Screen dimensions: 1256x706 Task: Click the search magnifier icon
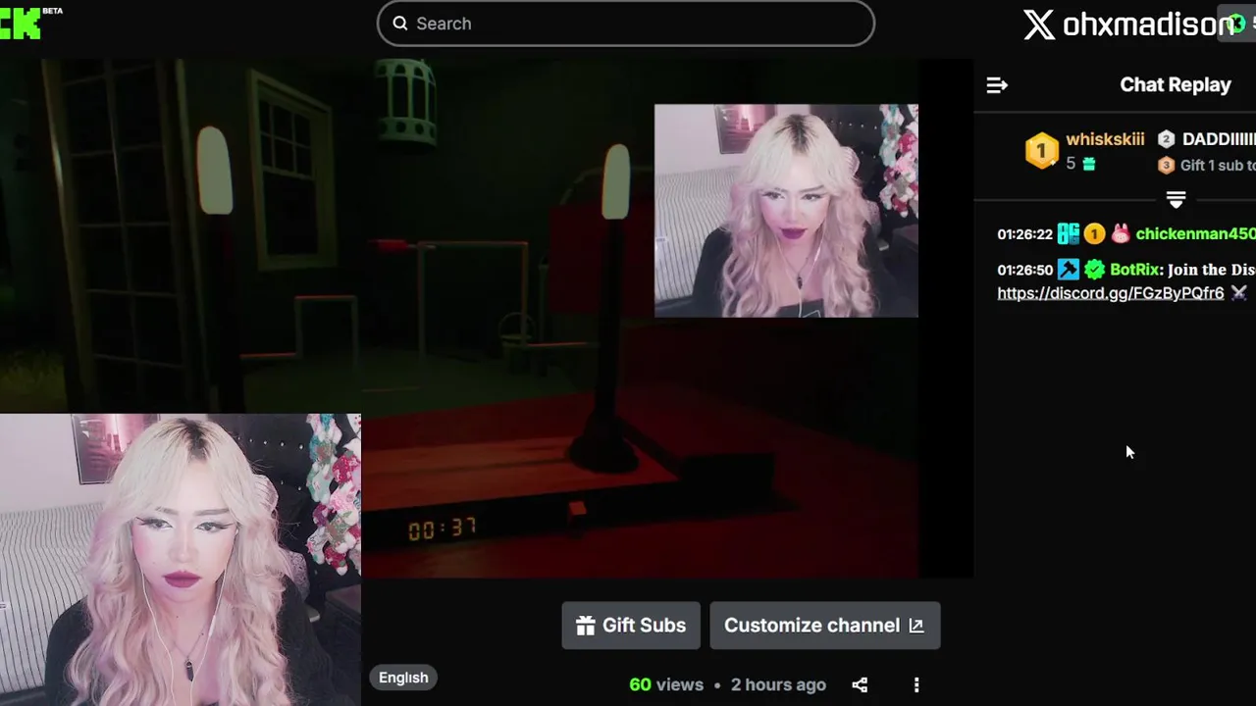tap(400, 24)
